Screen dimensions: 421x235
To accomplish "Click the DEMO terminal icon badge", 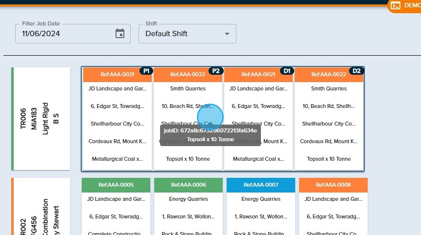I will tap(396, 5).
